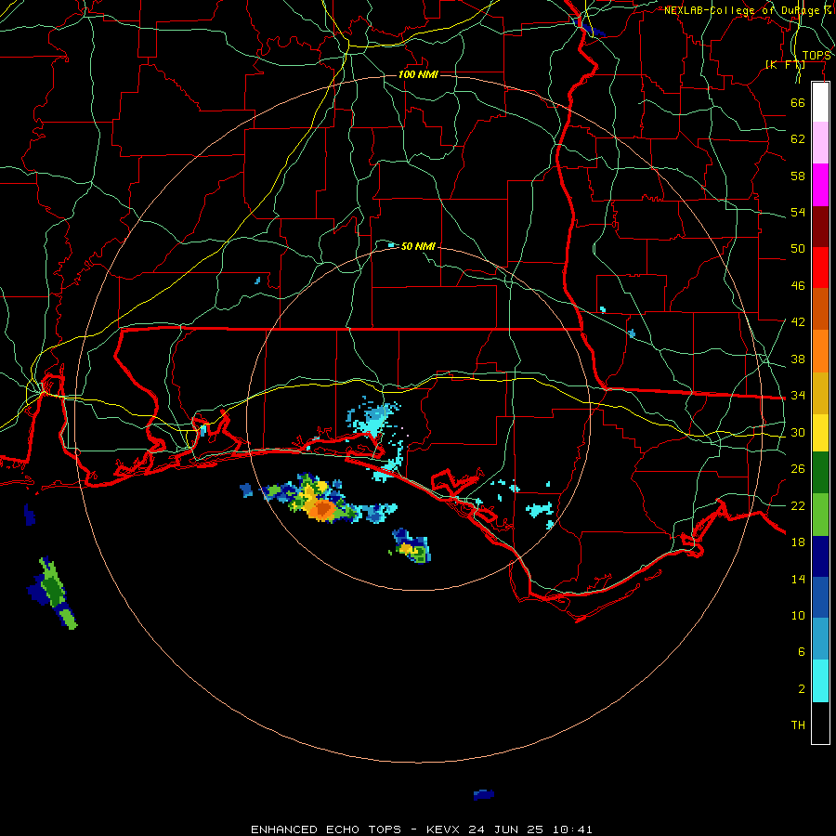Click the white swatch in the tops legend
The height and width of the screenshot is (836, 836).
pos(820,102)
